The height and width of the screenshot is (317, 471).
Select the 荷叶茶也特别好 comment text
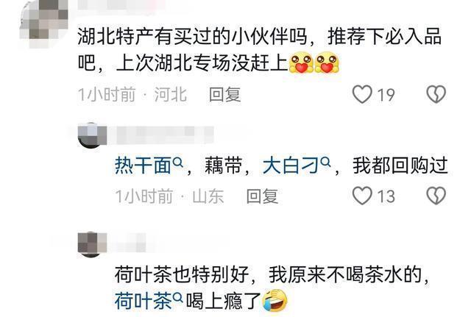272,288
